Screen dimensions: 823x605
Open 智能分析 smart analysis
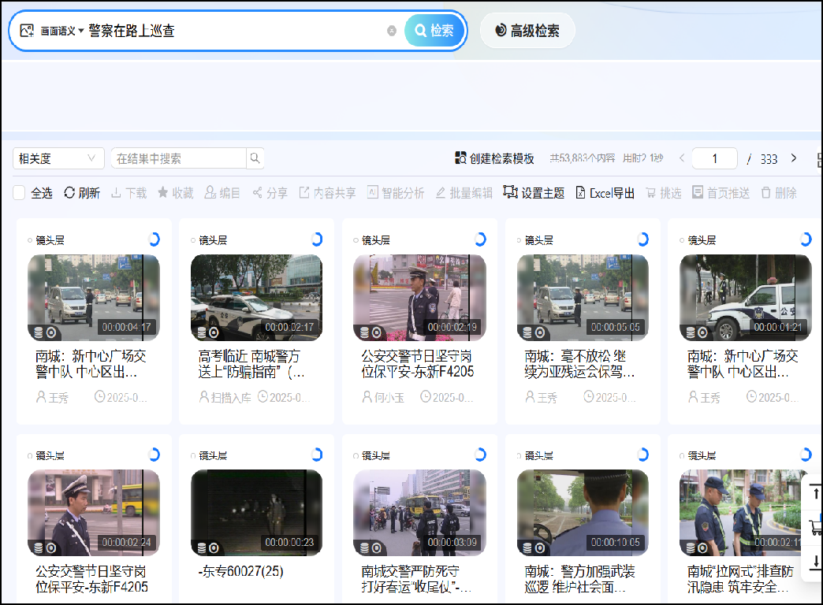point(396,192)
